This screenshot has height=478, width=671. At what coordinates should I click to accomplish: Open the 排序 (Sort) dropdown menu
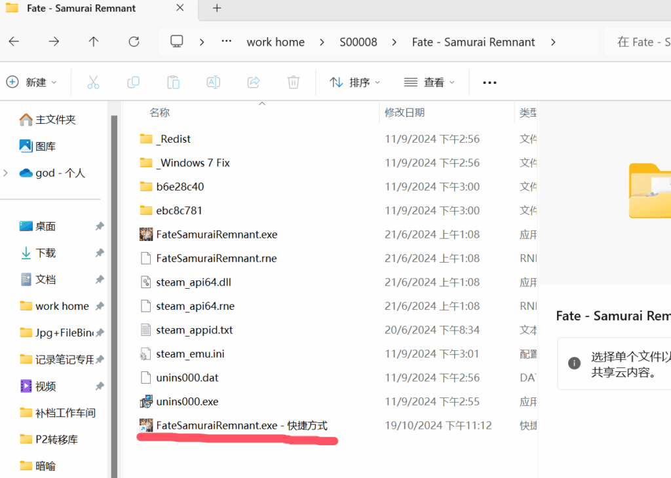[355, 83]
